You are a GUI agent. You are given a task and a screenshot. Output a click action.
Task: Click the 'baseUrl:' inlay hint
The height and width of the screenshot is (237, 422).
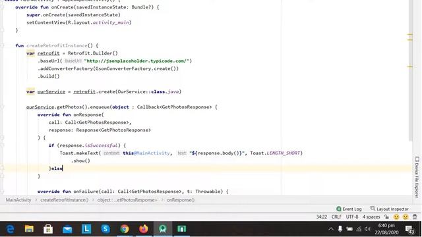pos(73,61)
